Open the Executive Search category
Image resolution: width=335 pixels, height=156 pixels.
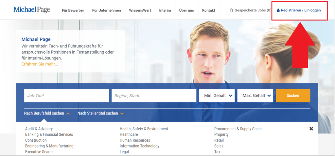coord(39,152)
